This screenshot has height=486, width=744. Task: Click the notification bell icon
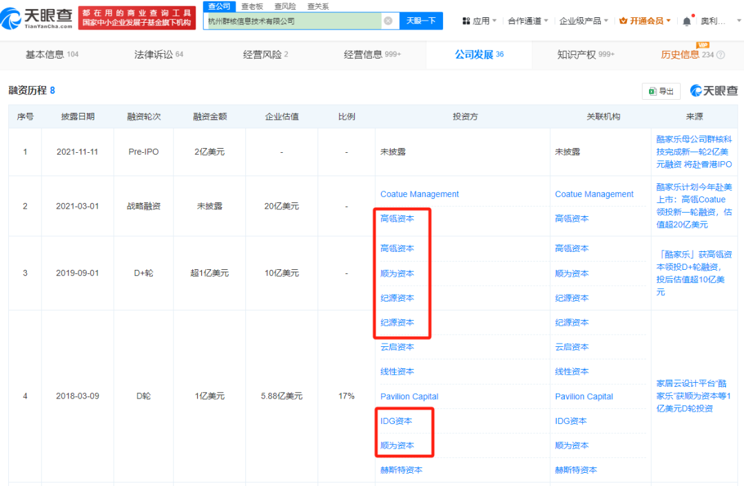pos(686,21)
